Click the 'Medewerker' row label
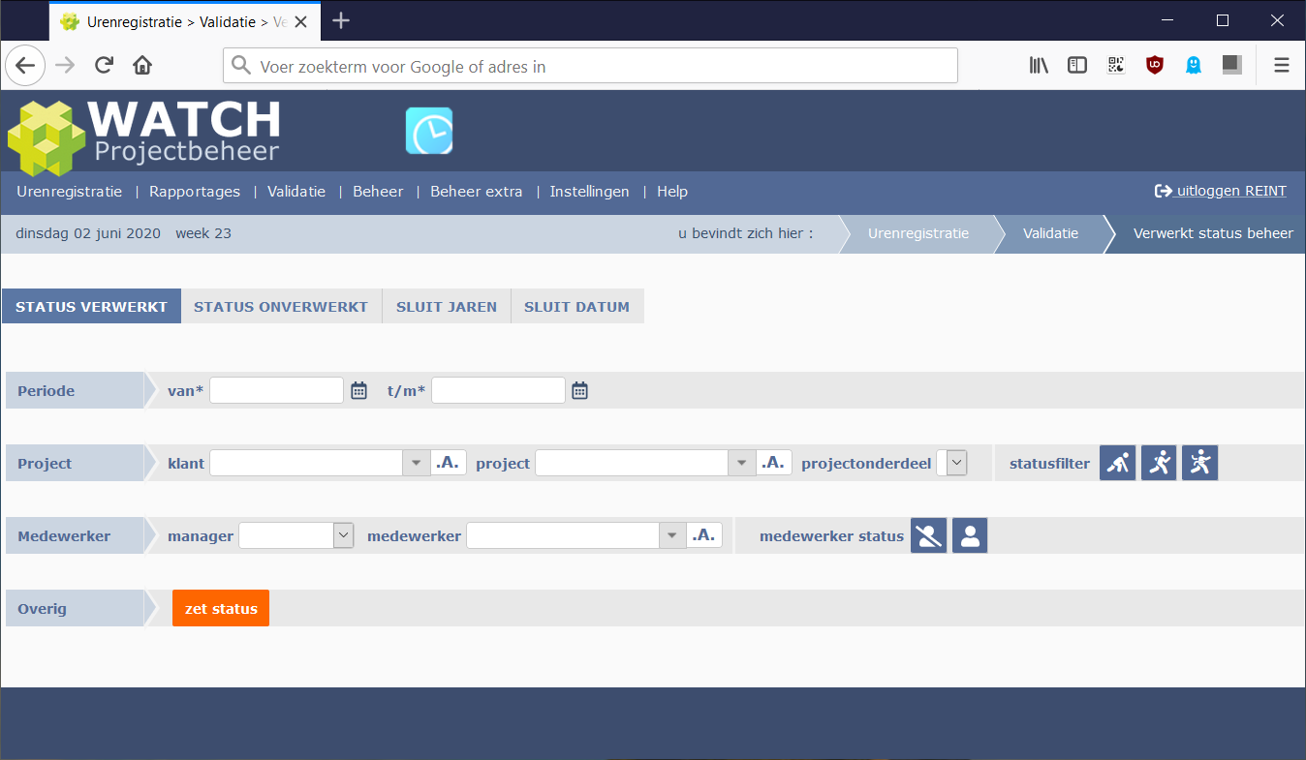The image size is (1306, 760). (64, 536)
